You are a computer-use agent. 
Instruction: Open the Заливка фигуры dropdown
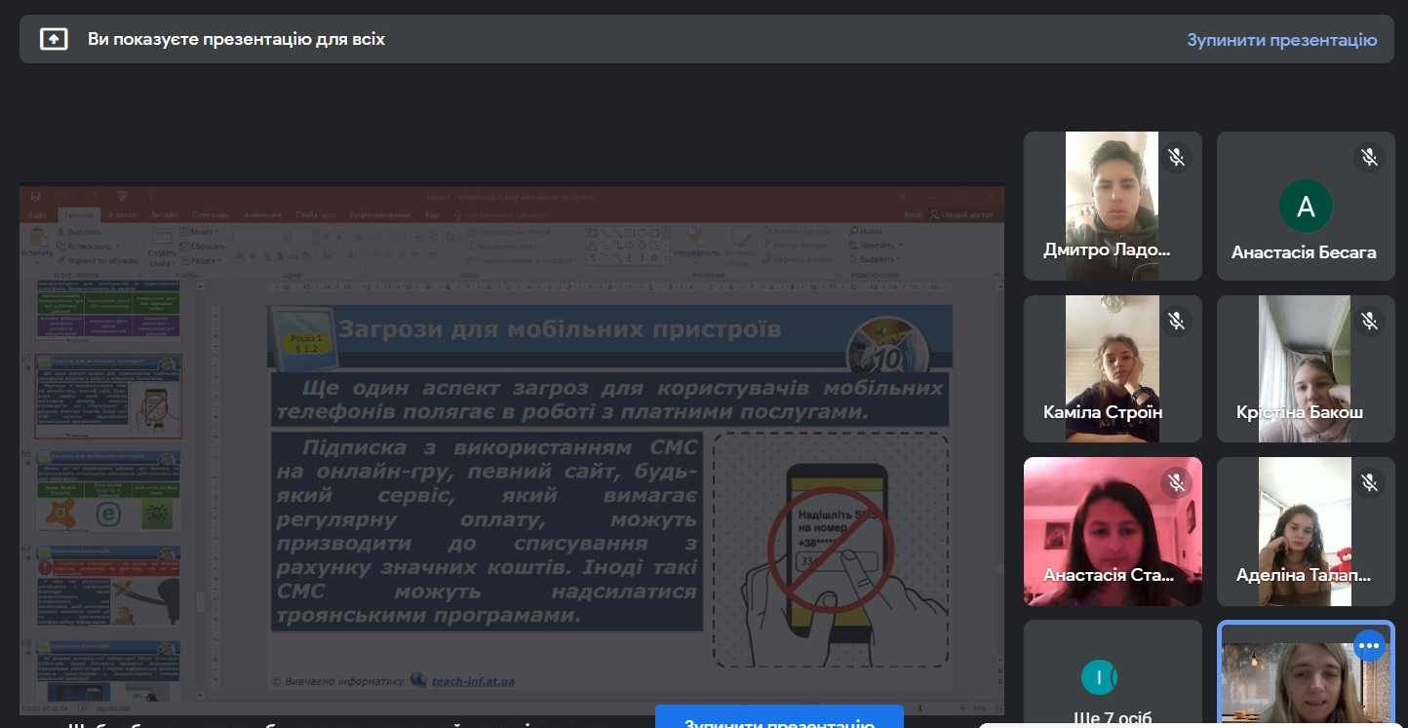pos(798,232)
